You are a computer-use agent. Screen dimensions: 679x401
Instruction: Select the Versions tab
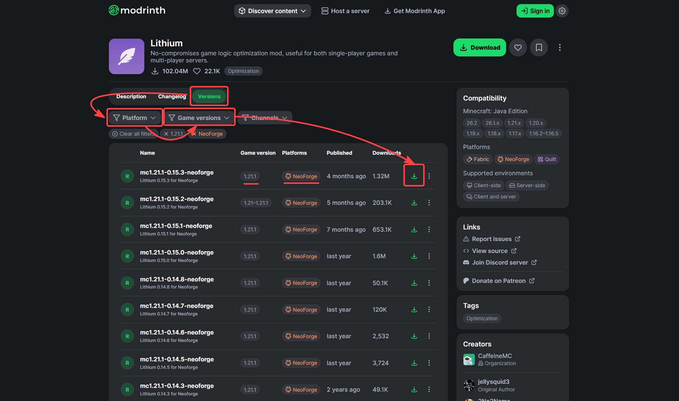[x=209, y=96]
